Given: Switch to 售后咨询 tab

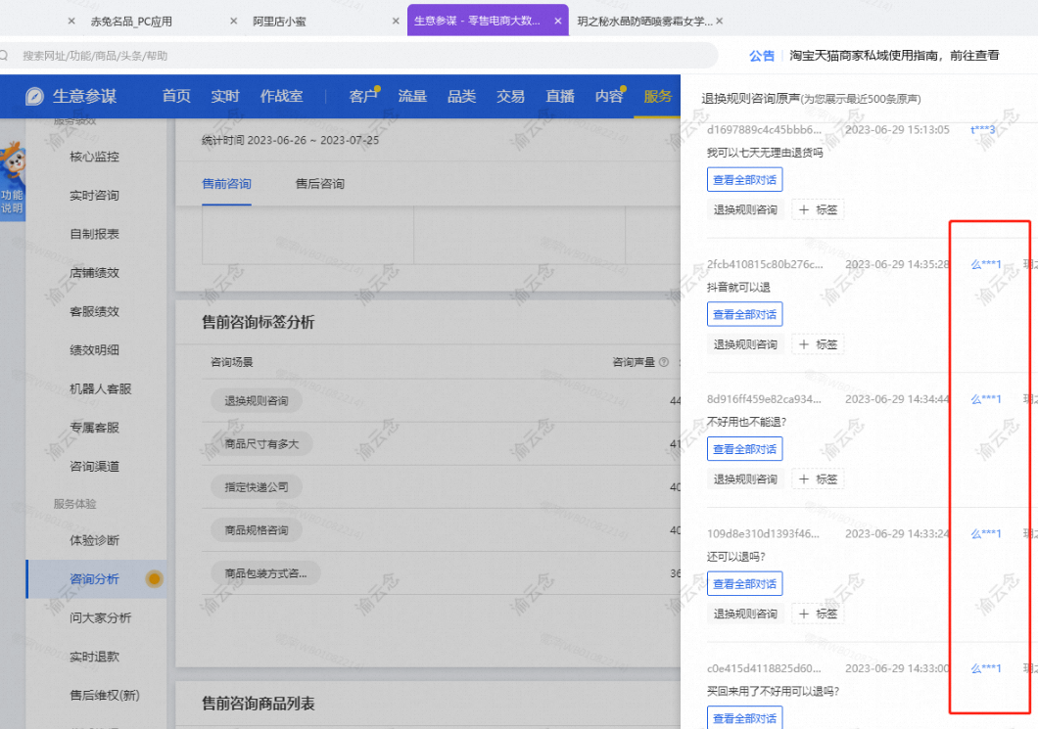Looking at the screenshot, I should (x=320, y=184).
